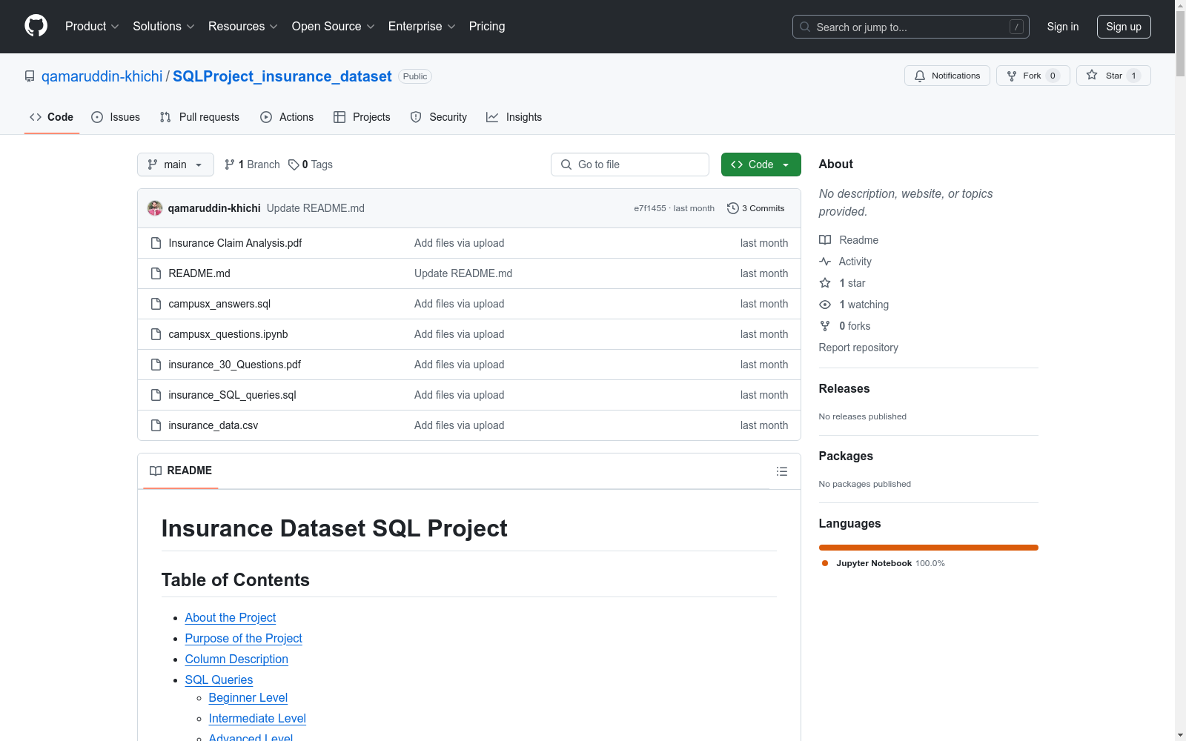1186x741 pixels.
Task: Select the Code tab
Action: click(x=52, y=117)
